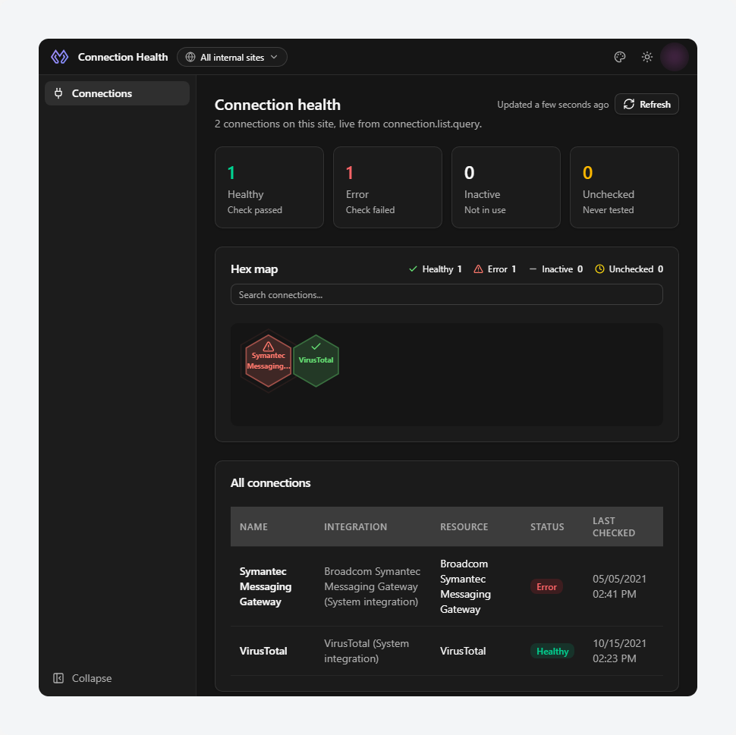Expand the All internal sites dropdown

[232, 57]
